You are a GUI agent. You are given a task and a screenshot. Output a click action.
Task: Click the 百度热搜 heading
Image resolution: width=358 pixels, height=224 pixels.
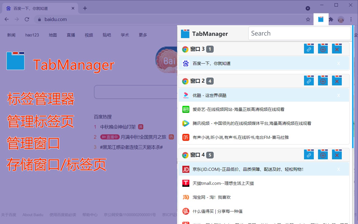pyautogui.click(x=103, y=117)
